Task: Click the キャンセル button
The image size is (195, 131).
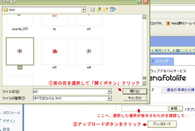Action: click(135, 98)
